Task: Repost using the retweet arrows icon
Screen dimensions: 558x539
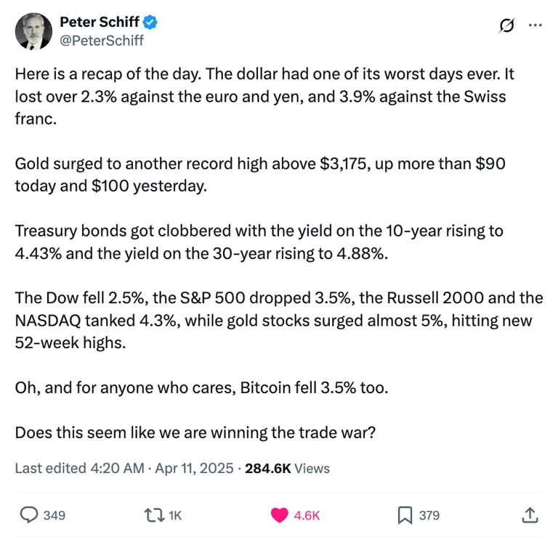Action: click(154, 515)
